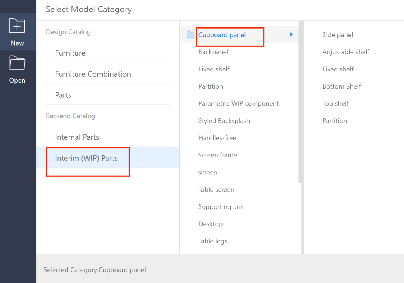This screenshot has width=404, height=283.
Task: Select Internal Parts in Backend Catalog
Action: [x=77, y=137]
